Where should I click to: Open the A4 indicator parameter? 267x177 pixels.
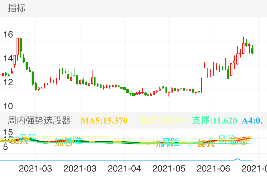tap(252, 120)
